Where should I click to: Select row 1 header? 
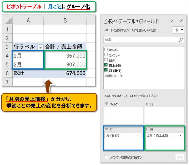[7, 29]
